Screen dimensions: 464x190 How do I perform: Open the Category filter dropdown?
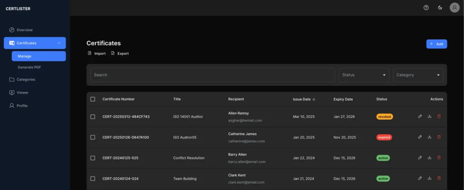(x=418, y=75)
